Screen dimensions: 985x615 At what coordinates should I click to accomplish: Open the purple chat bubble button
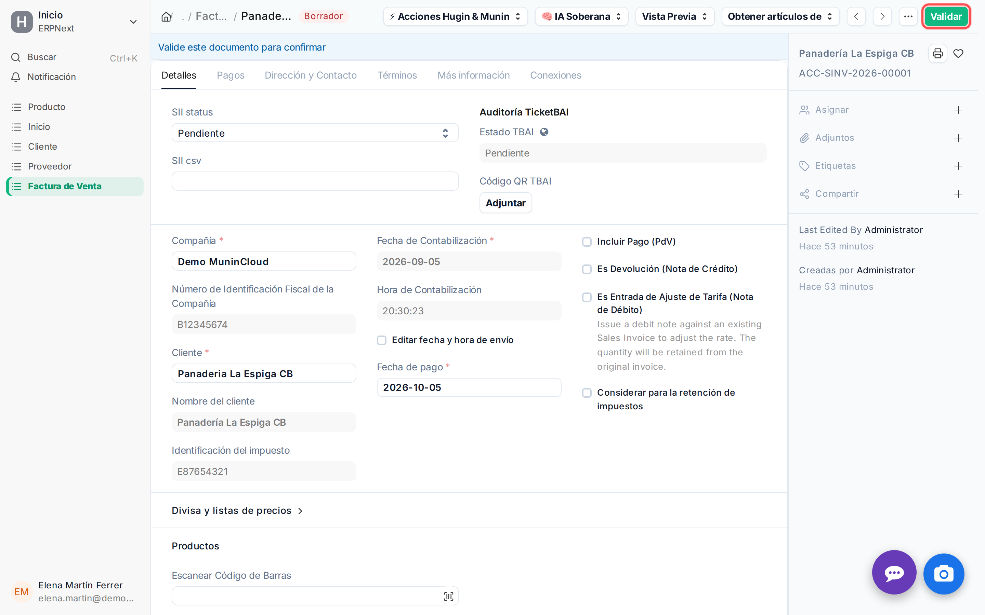tap(894, 572)
